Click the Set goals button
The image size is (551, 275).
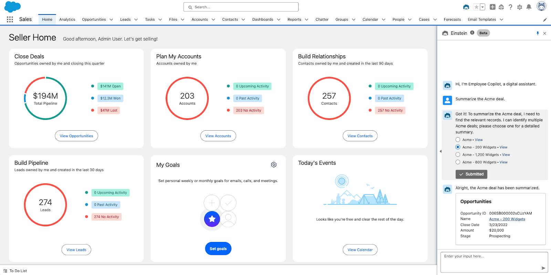point(218,249)
